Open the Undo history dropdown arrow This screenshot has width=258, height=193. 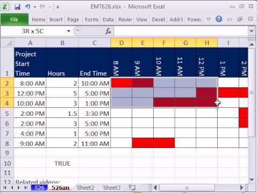click(x=35, y=7)
